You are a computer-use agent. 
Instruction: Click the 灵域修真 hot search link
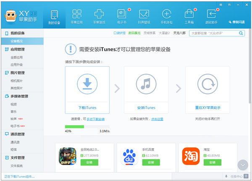150,33
